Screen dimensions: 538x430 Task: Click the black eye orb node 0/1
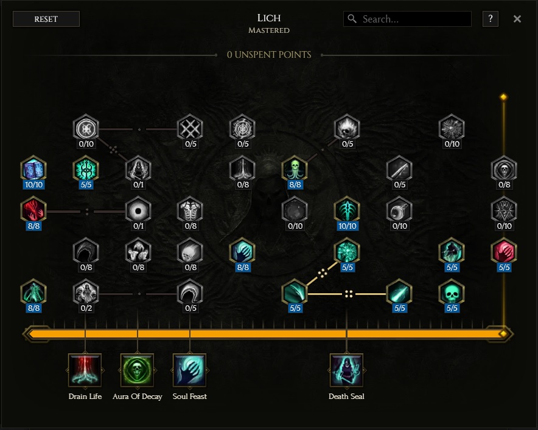click(138, 210)
